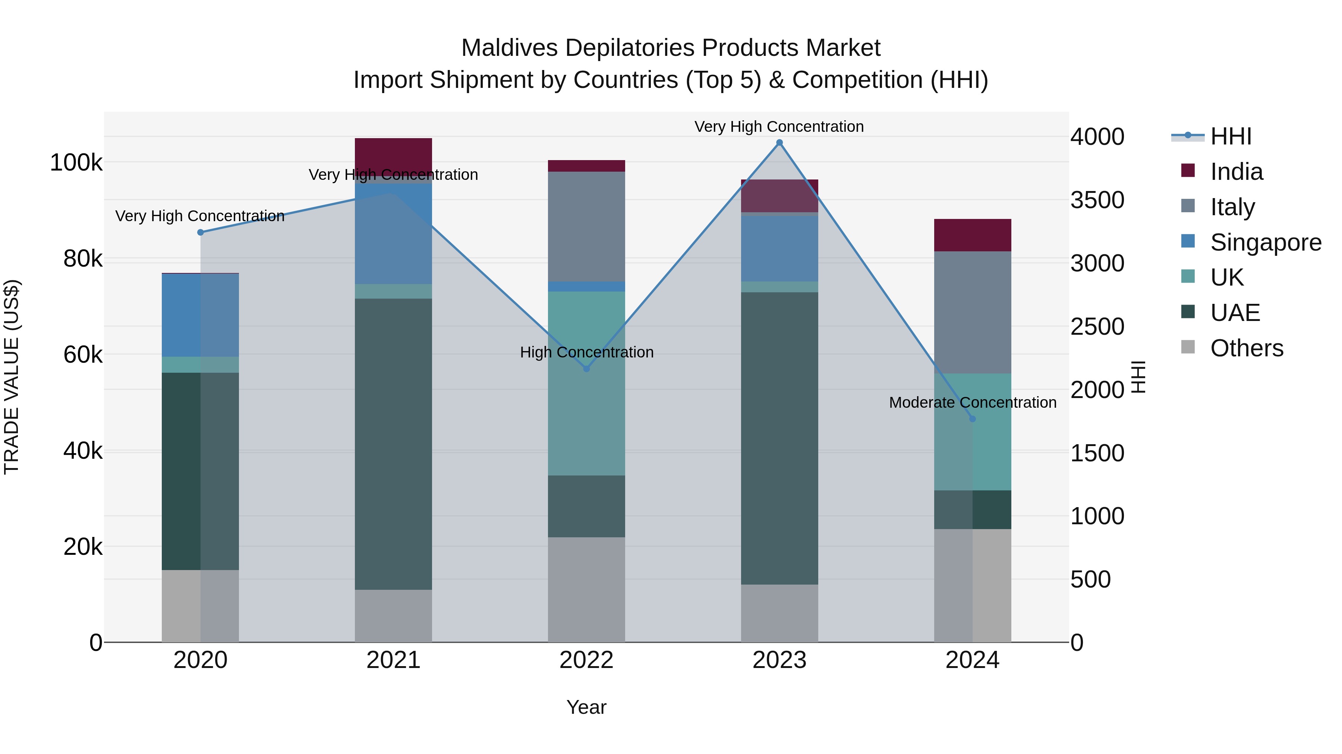This screenshot has height=754, width=1342.
Task: Click the 2023 UAE bar segment
Action: click(779, 438)
